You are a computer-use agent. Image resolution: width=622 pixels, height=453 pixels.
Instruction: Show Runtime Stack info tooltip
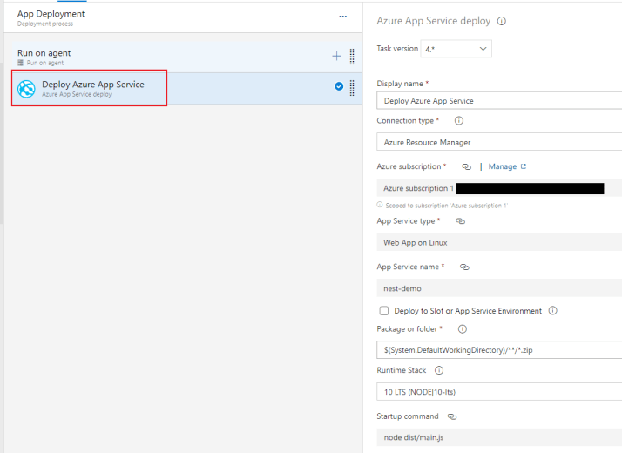tap(439, 370)
